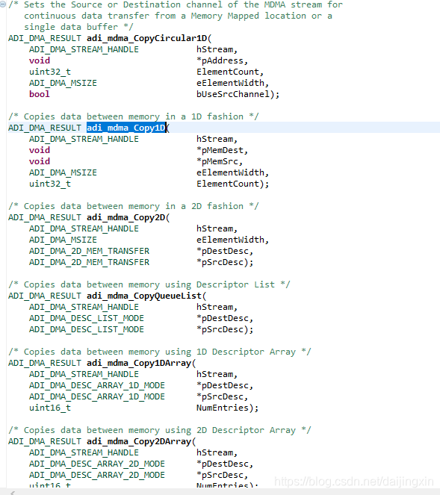Click the 'using Descriptor List' comment
Viewport: 440px width, 495px height.
tap(149, 284)
